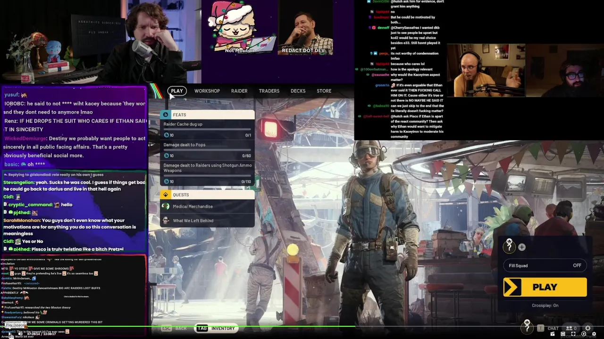Click Shotgun Ammo feat progress bar
This screenshot has width=604, height=339.
207,176
